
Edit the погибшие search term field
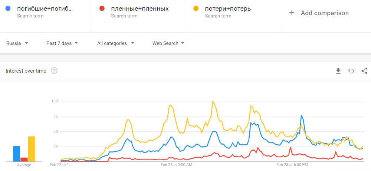coord(45,9)
